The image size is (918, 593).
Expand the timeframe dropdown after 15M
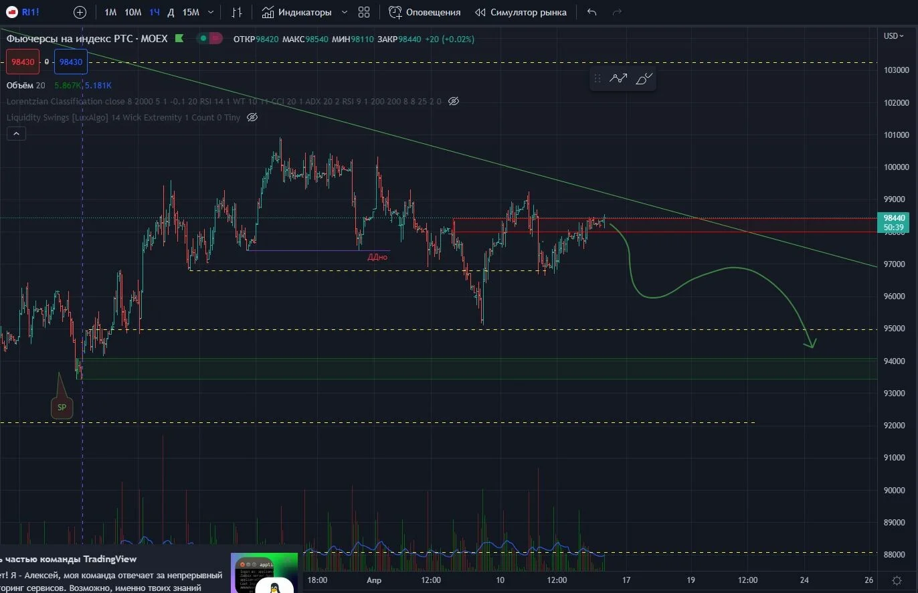pos(211,12)
